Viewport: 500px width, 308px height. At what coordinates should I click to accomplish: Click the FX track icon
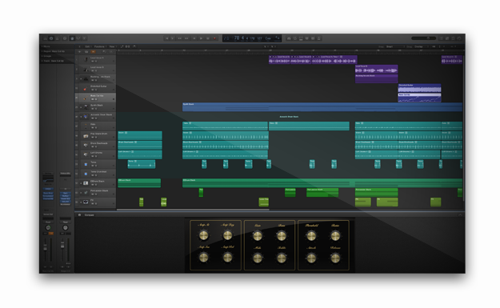[x=86, y=202]
